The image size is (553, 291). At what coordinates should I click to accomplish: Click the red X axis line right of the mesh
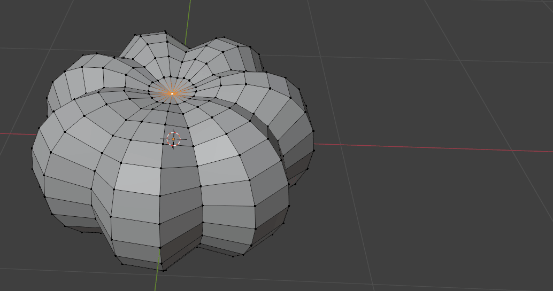pyautogui.click(x=428, y=147)
